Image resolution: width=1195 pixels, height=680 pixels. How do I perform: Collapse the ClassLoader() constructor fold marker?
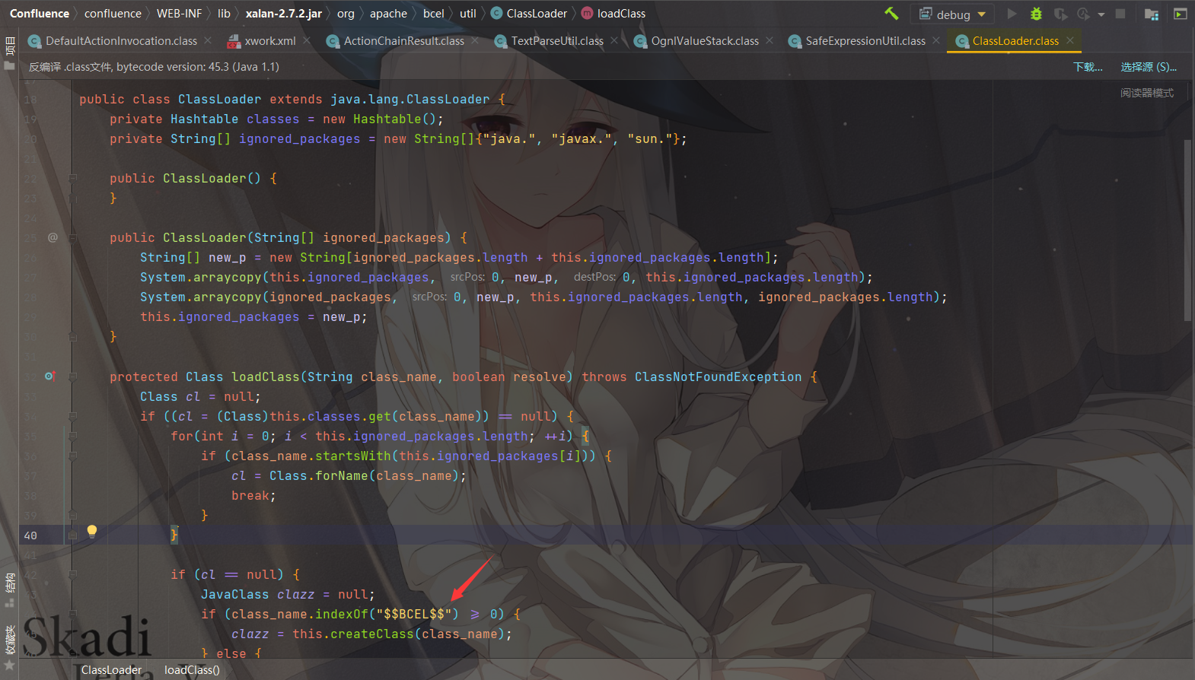[73, 178]
